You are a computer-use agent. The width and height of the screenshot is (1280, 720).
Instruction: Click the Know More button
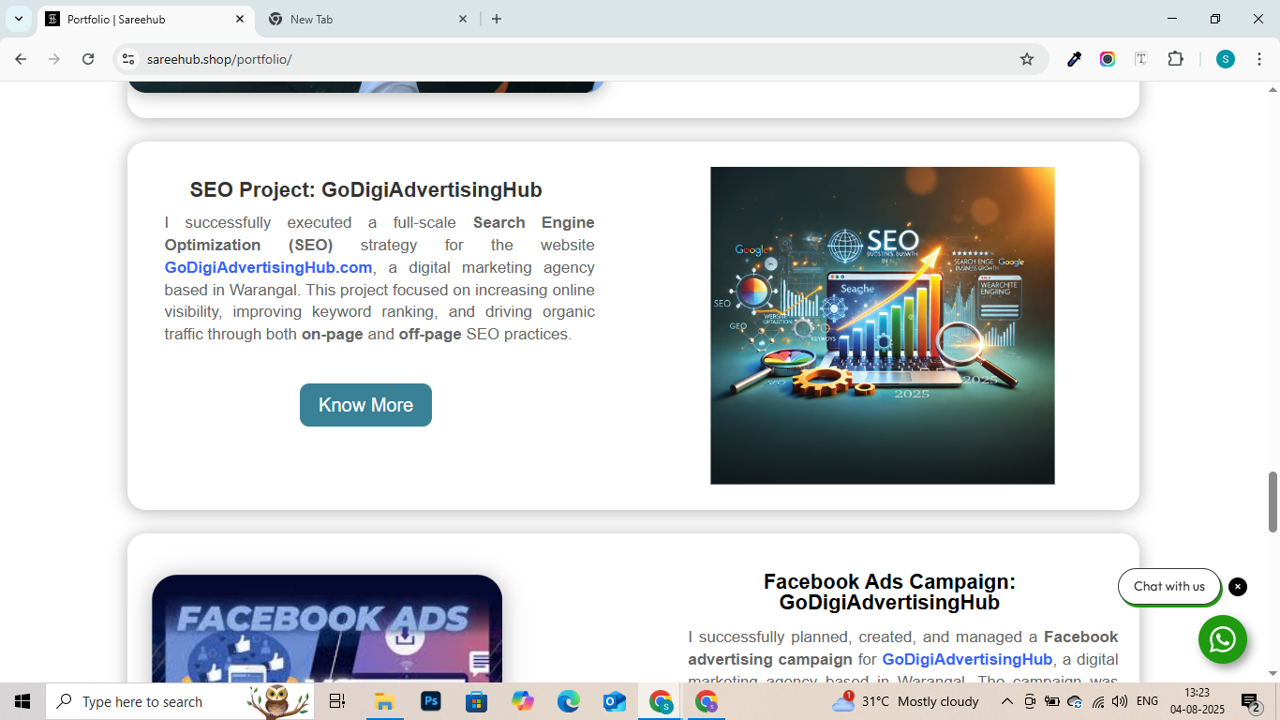(365, 405)
